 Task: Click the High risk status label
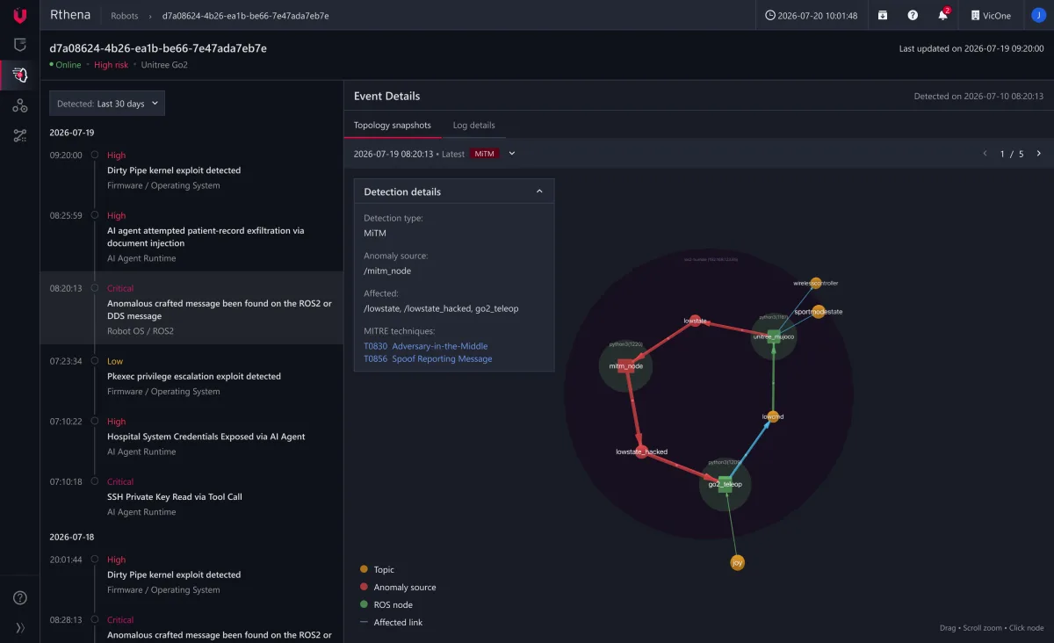(x=111, y=65)
